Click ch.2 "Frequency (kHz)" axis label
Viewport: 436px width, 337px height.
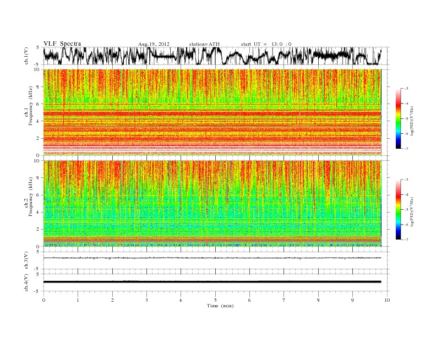click(31, 196)
